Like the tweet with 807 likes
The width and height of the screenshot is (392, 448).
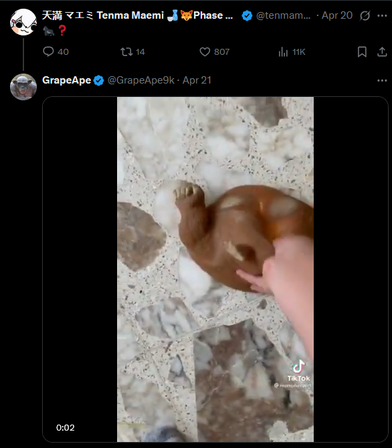215,51
